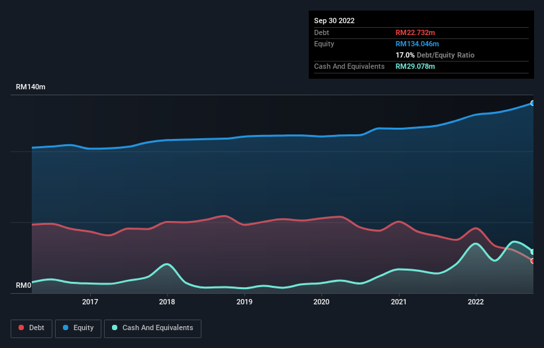The height and width of the screenshot is (348, 544).
Task: Click the Debt label in tooltip
Action: tap(321, 32)
